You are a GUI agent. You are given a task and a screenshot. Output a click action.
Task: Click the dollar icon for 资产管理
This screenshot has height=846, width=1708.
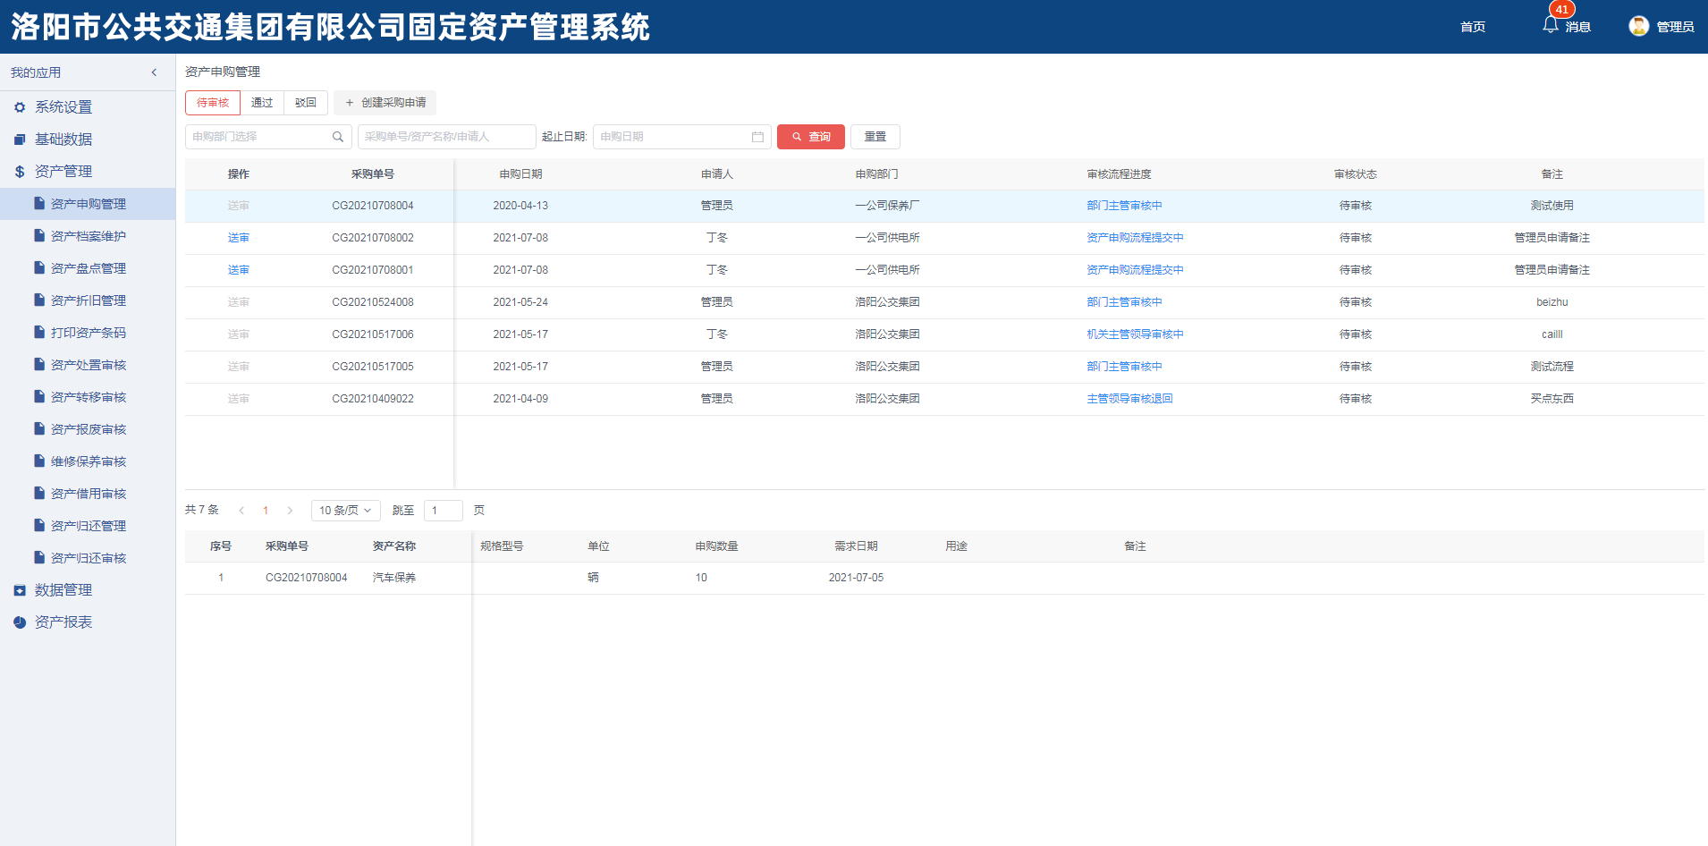coord(20,172)
